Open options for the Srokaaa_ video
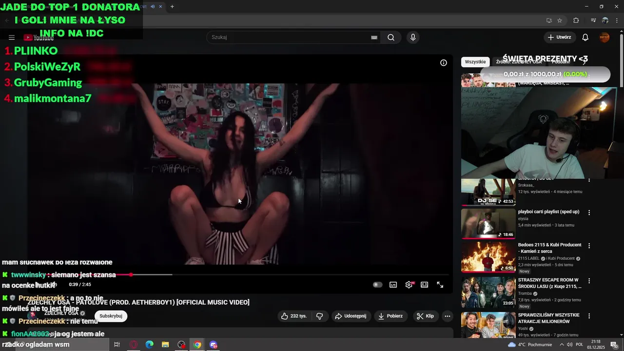The height and width of the screenshot is (351, 624). [x=589, y=180]
